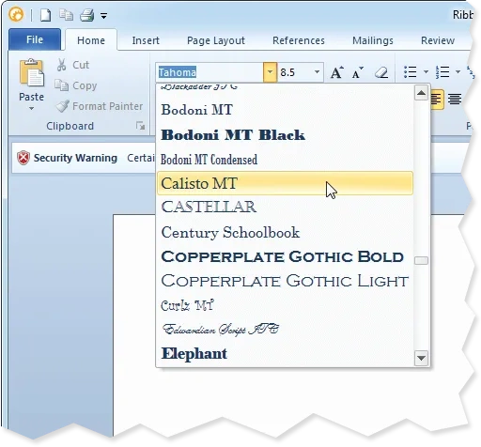Switch to the Insert tab

146,40
